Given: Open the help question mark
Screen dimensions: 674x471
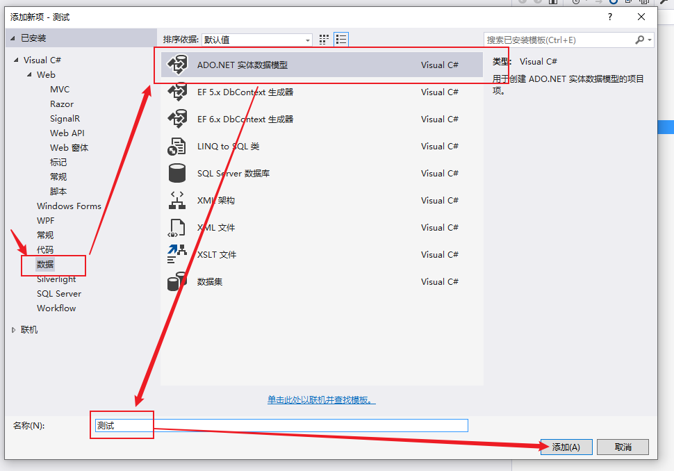Looking at the screenshot, I should (610, 17).
